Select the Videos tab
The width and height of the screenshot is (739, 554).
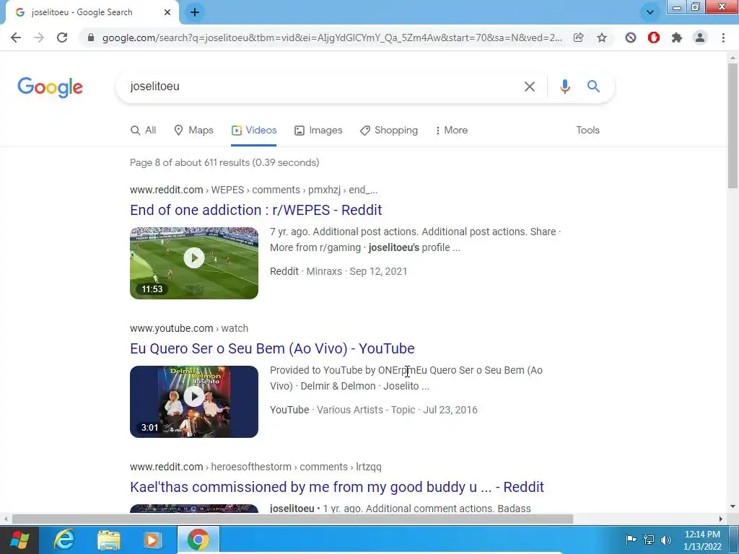(254, 130)
